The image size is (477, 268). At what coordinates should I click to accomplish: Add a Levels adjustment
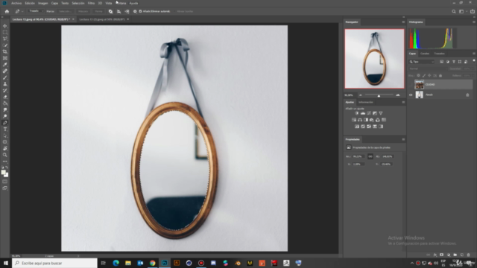coord(363,113)
